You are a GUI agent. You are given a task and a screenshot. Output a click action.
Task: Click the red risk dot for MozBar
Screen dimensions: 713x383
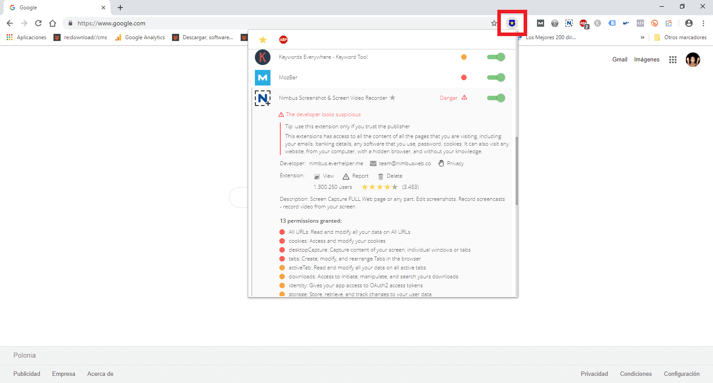[x=464, y=77]
